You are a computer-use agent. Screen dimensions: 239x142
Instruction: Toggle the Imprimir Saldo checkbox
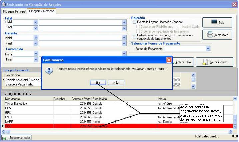179,27
